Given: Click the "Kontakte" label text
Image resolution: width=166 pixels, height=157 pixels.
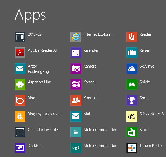Looking at the screenshot, I should click(x=91, y=98).
